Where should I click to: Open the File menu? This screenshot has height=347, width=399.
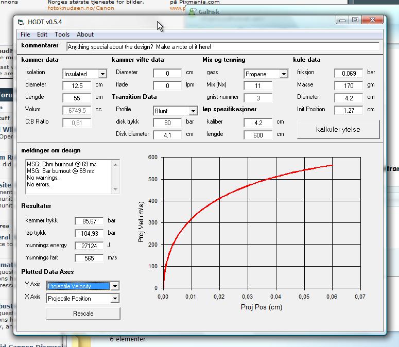coord(25,34)
